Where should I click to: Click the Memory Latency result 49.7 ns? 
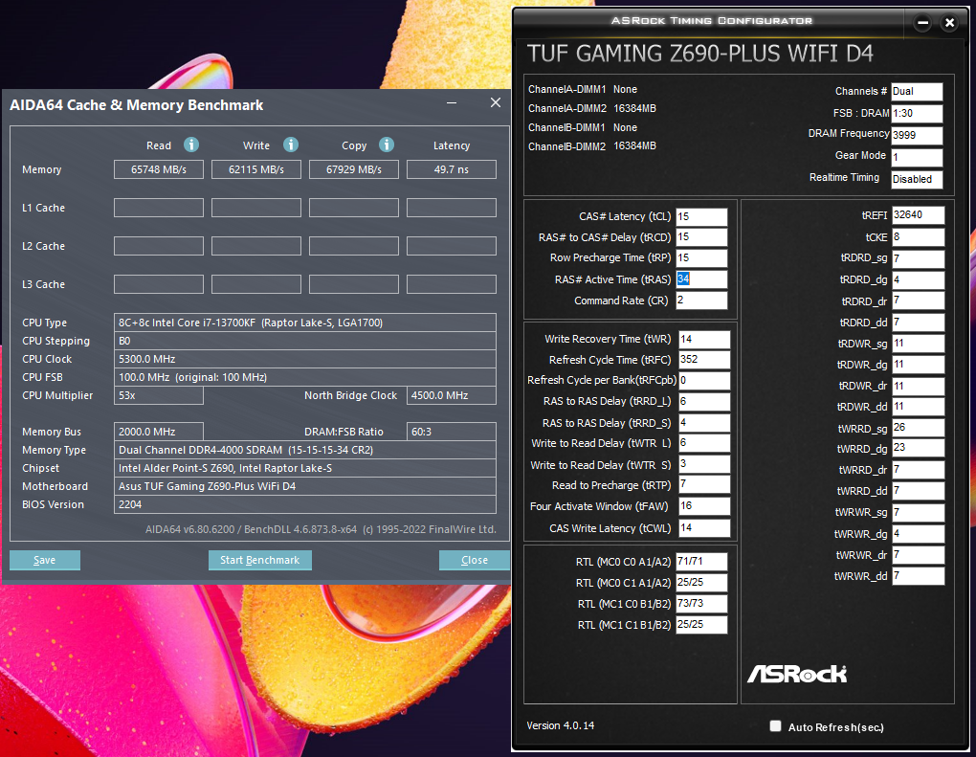click(x=452, y=169)
